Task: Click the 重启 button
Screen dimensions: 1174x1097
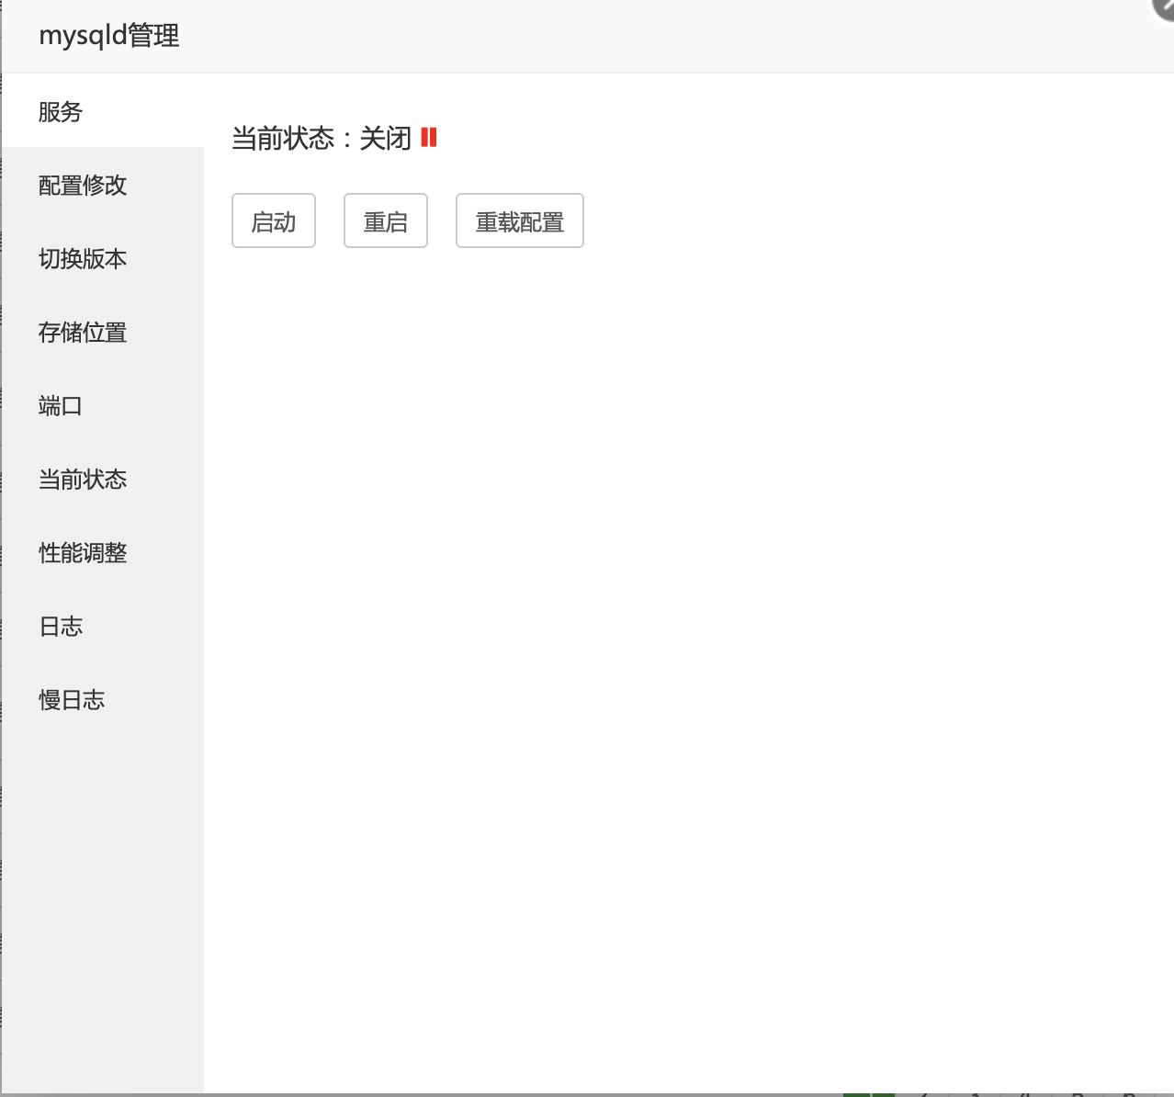Action: (x=386, y=221)
